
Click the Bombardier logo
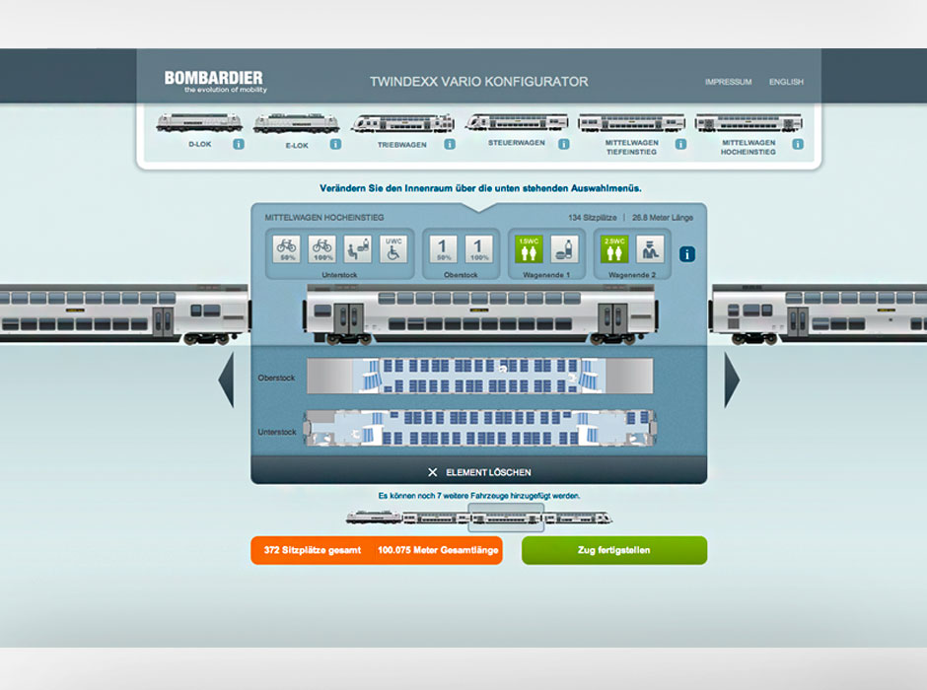coord(215,82)
